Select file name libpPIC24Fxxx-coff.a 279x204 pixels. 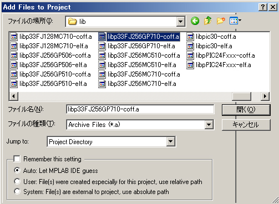click(x=225, y=55)
